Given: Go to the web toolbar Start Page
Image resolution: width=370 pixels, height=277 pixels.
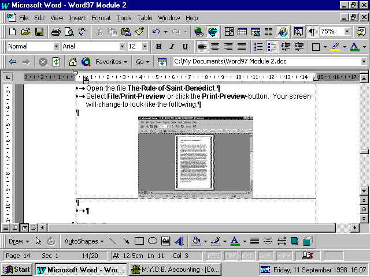Looking at the screenshot, I should point(72,61).
